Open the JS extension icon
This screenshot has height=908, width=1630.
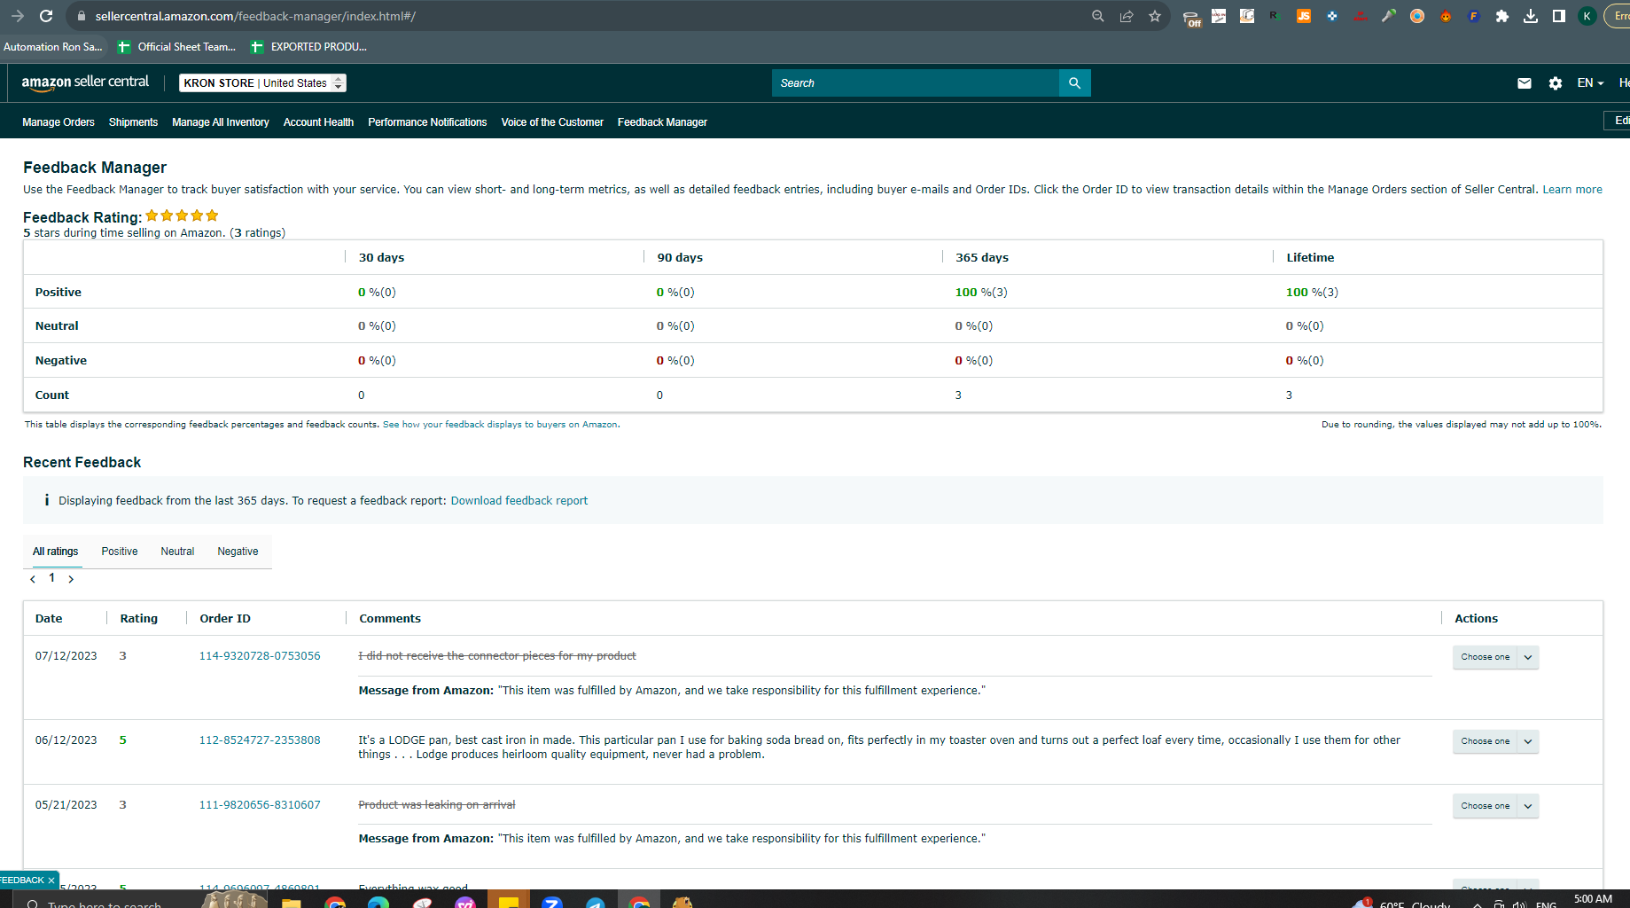pos(1304,16)
